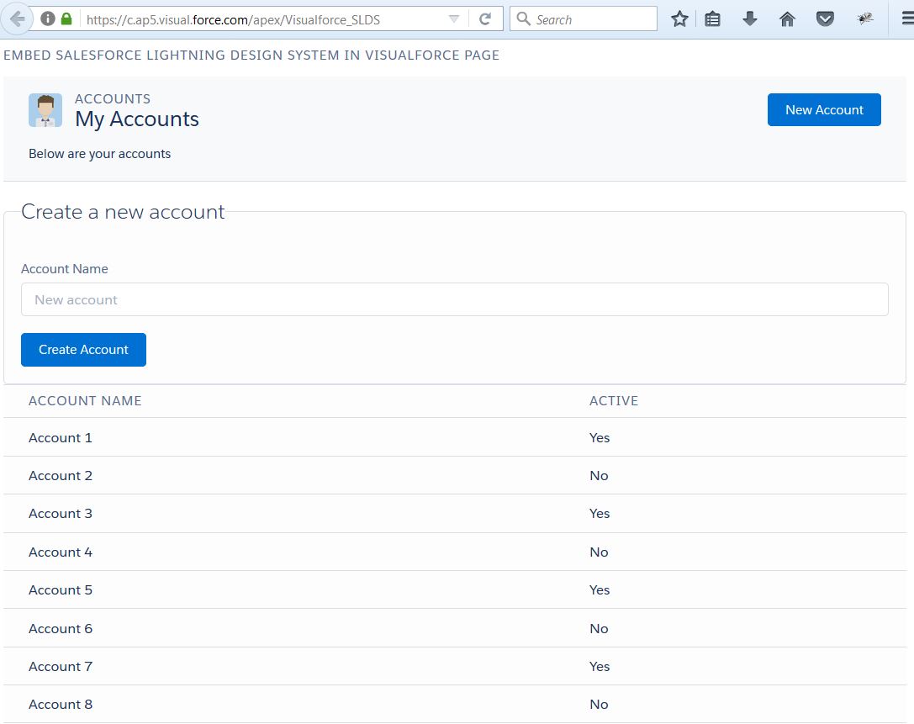Open the reading list sidebar icon

click(x=713, y=18)
